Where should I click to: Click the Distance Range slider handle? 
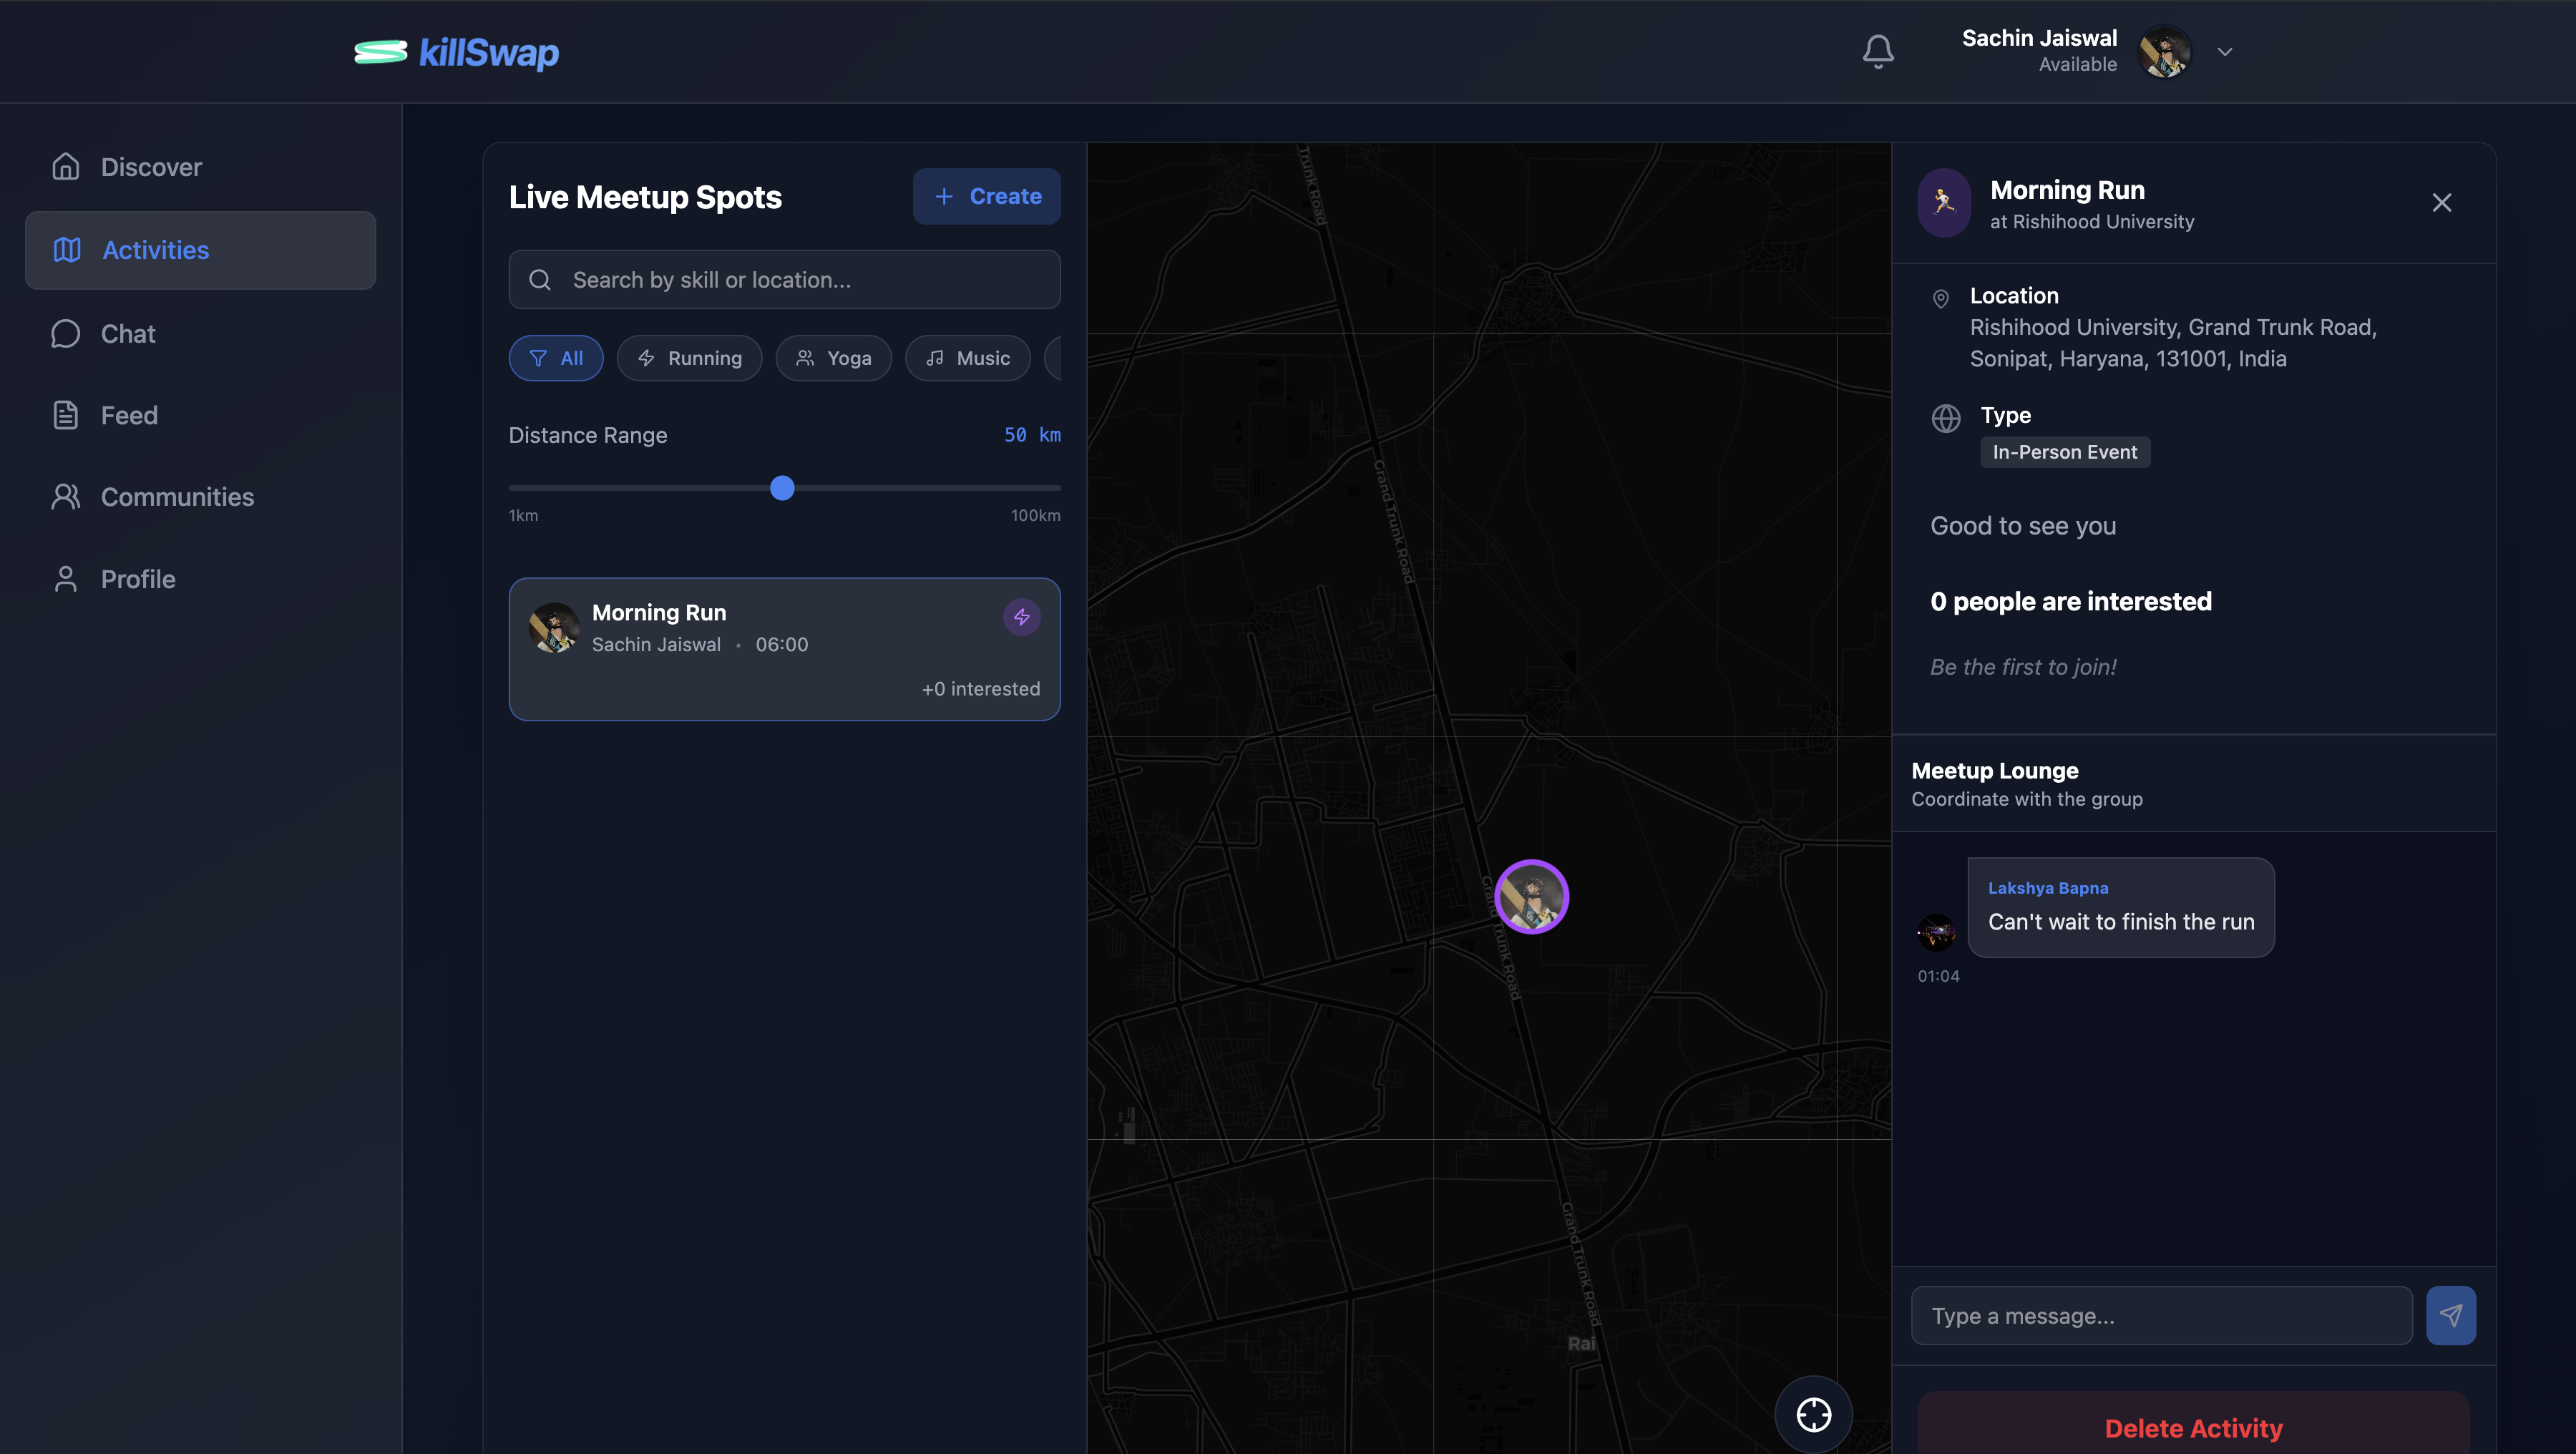point(782,488)
